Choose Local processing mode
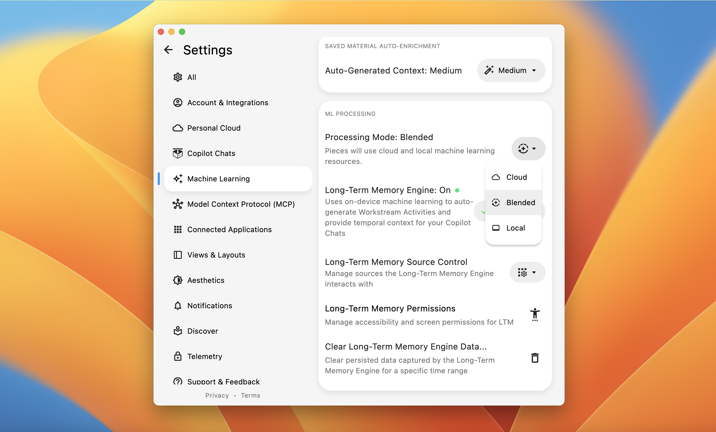This screenshot has width=716, height=432. (x=513, y=228)
